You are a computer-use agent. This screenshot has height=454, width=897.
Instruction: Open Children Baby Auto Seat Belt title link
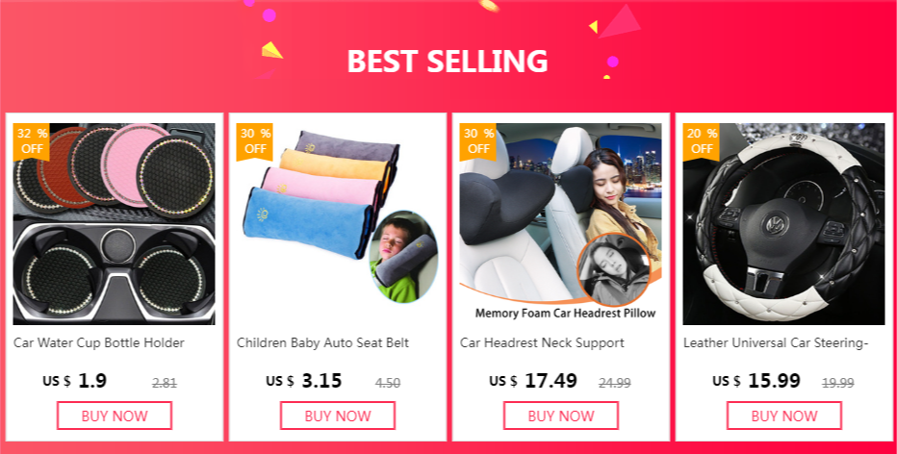click(323, 343)
